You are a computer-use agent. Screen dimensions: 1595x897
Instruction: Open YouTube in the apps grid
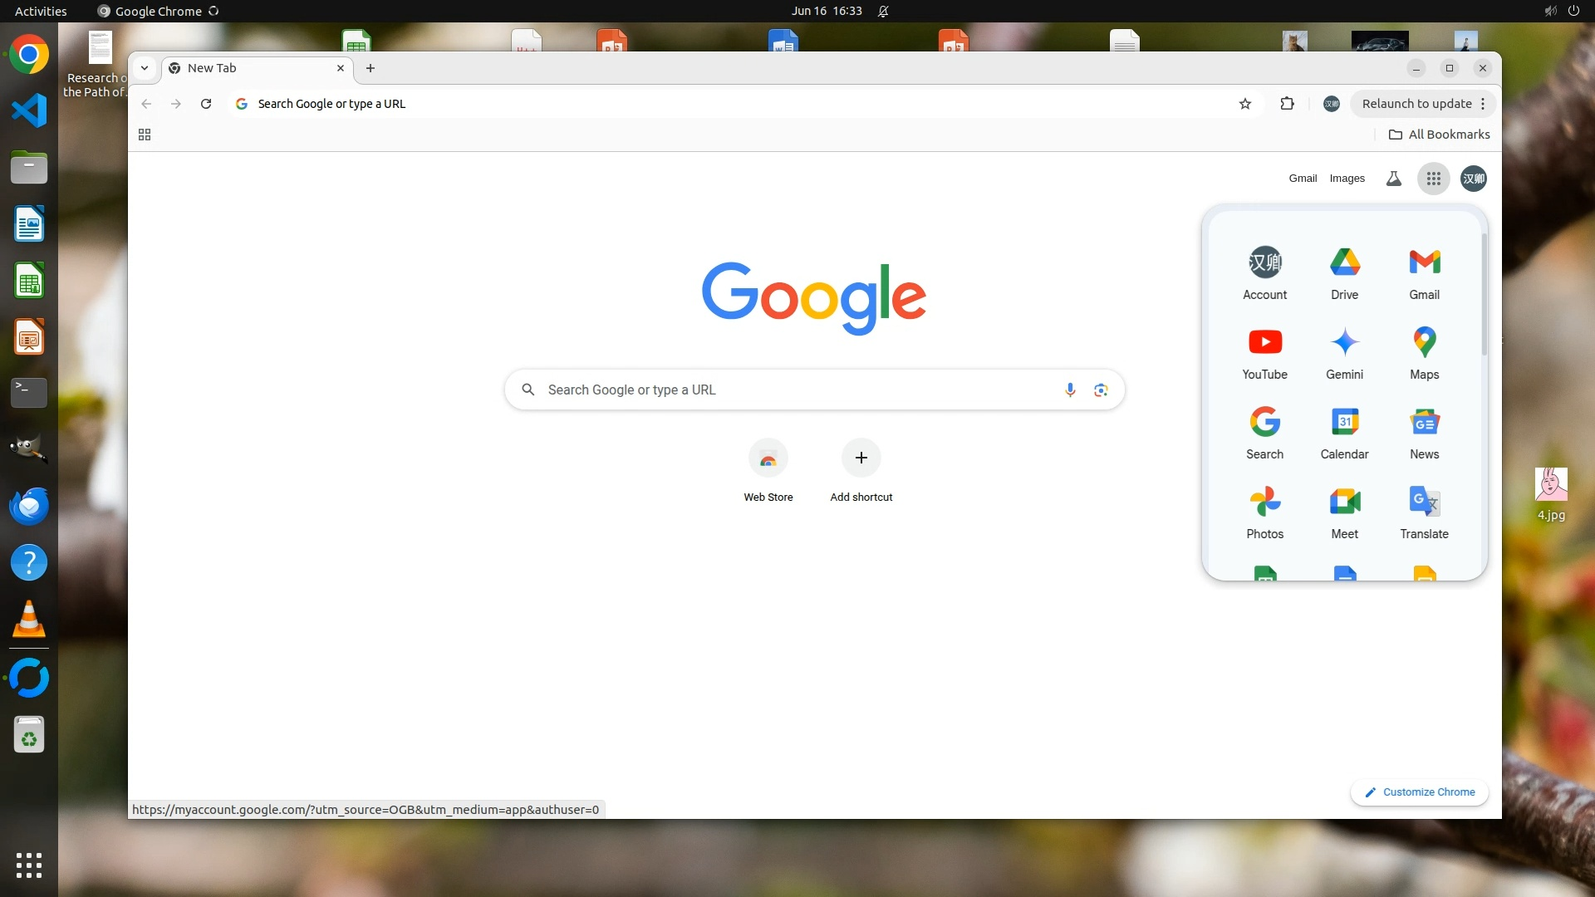[x=1264, y=353]
